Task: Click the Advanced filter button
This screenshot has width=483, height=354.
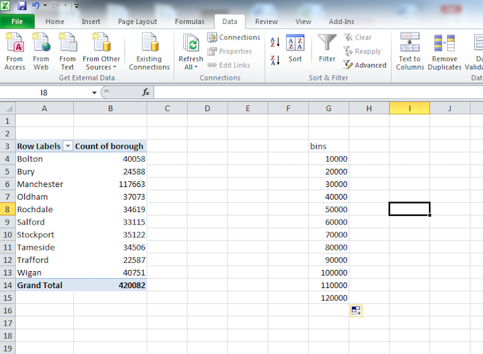Action: click(365, 65)
